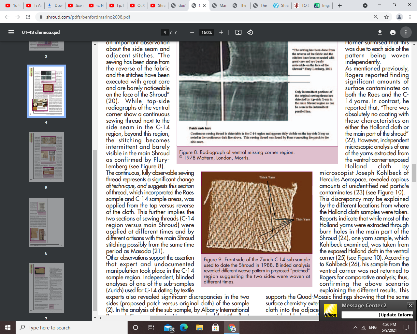Click the Figure 9 weave sample image

point(257,213)
